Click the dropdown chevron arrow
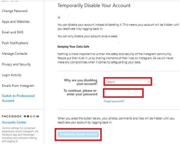 (148, 82)
